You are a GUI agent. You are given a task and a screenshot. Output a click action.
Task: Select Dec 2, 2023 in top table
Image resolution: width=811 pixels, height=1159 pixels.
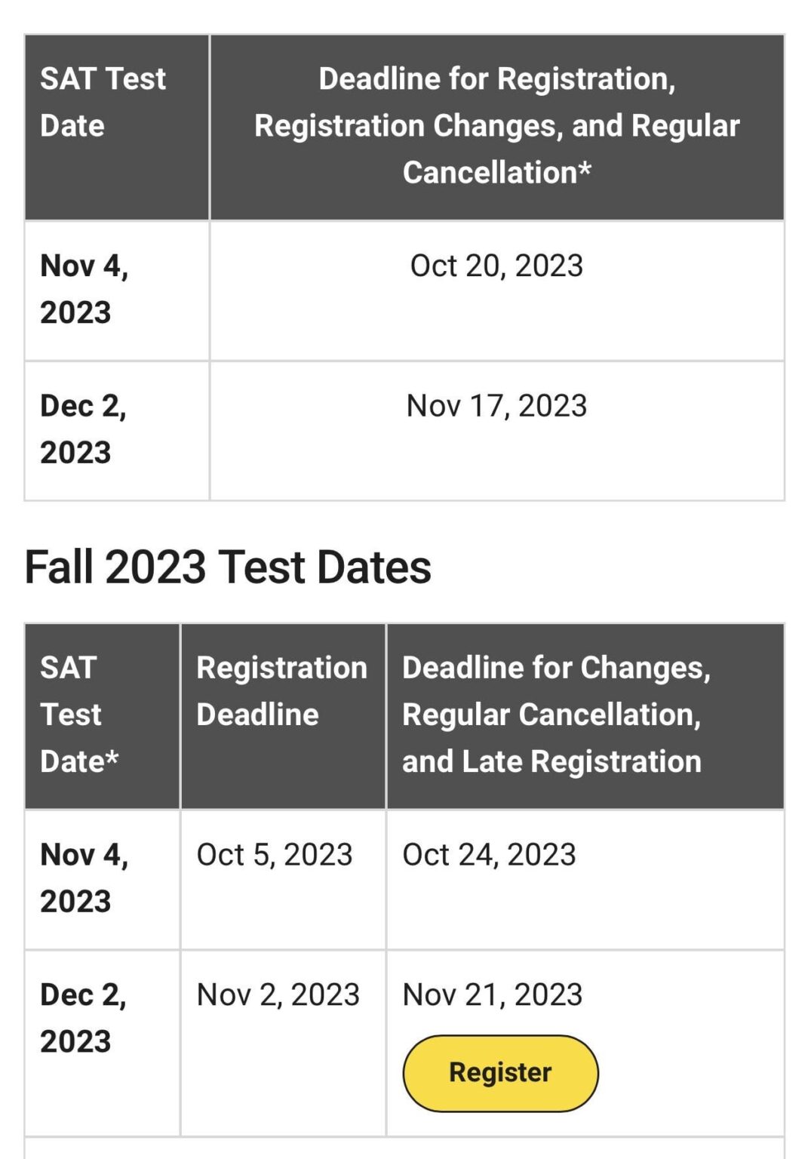84,429
